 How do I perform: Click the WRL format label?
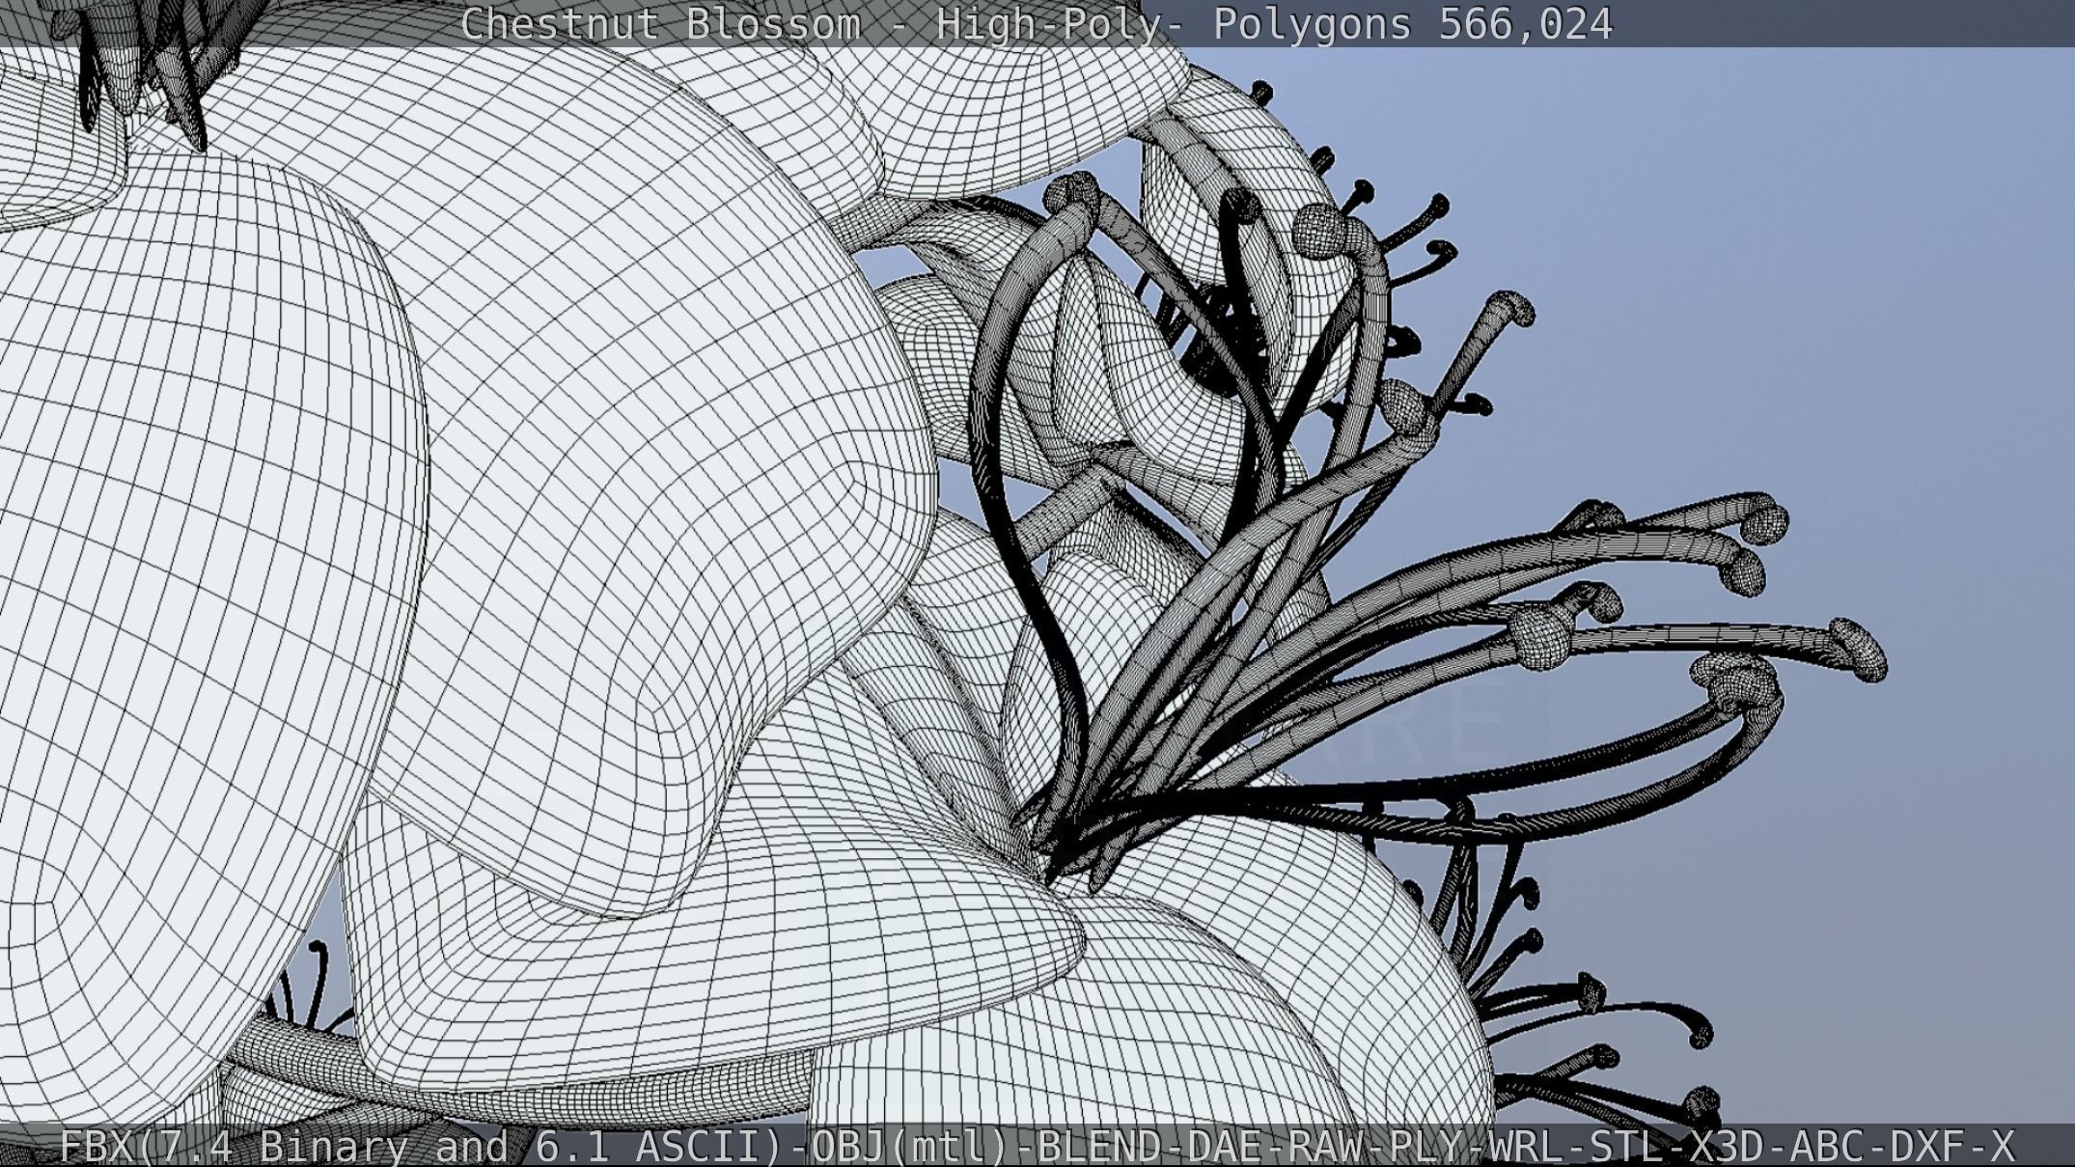click(x=1527, y=1147)
